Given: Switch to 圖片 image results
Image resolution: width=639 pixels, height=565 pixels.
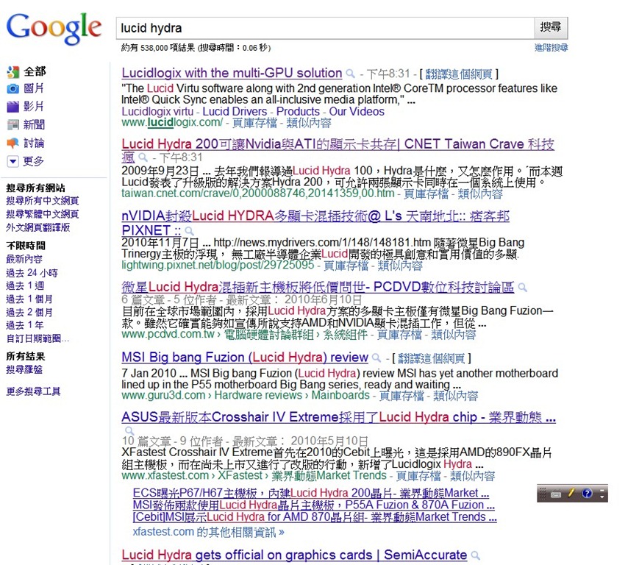Looking at the screenshot, I should pyautogui.click(x=34, y=88).
